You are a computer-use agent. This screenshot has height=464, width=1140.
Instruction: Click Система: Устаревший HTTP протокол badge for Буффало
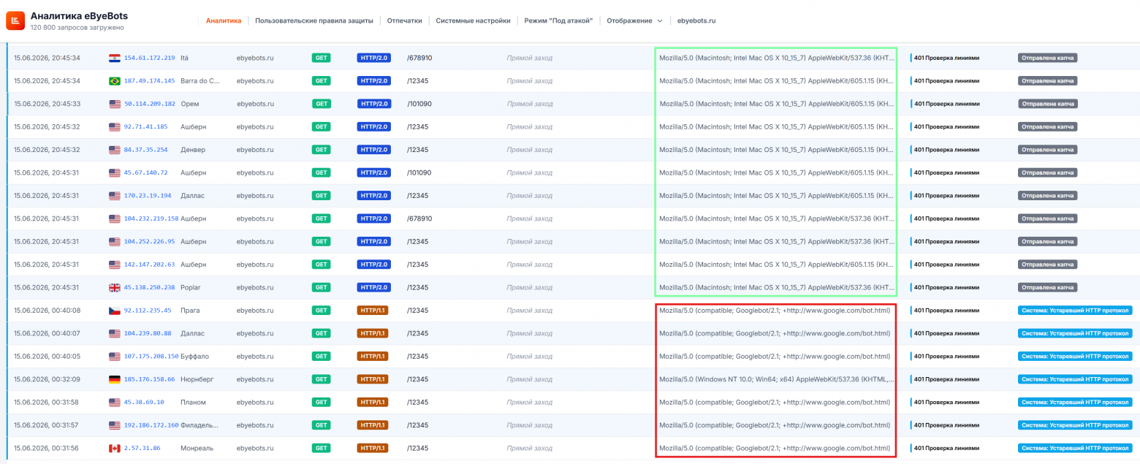point(1075,357)
